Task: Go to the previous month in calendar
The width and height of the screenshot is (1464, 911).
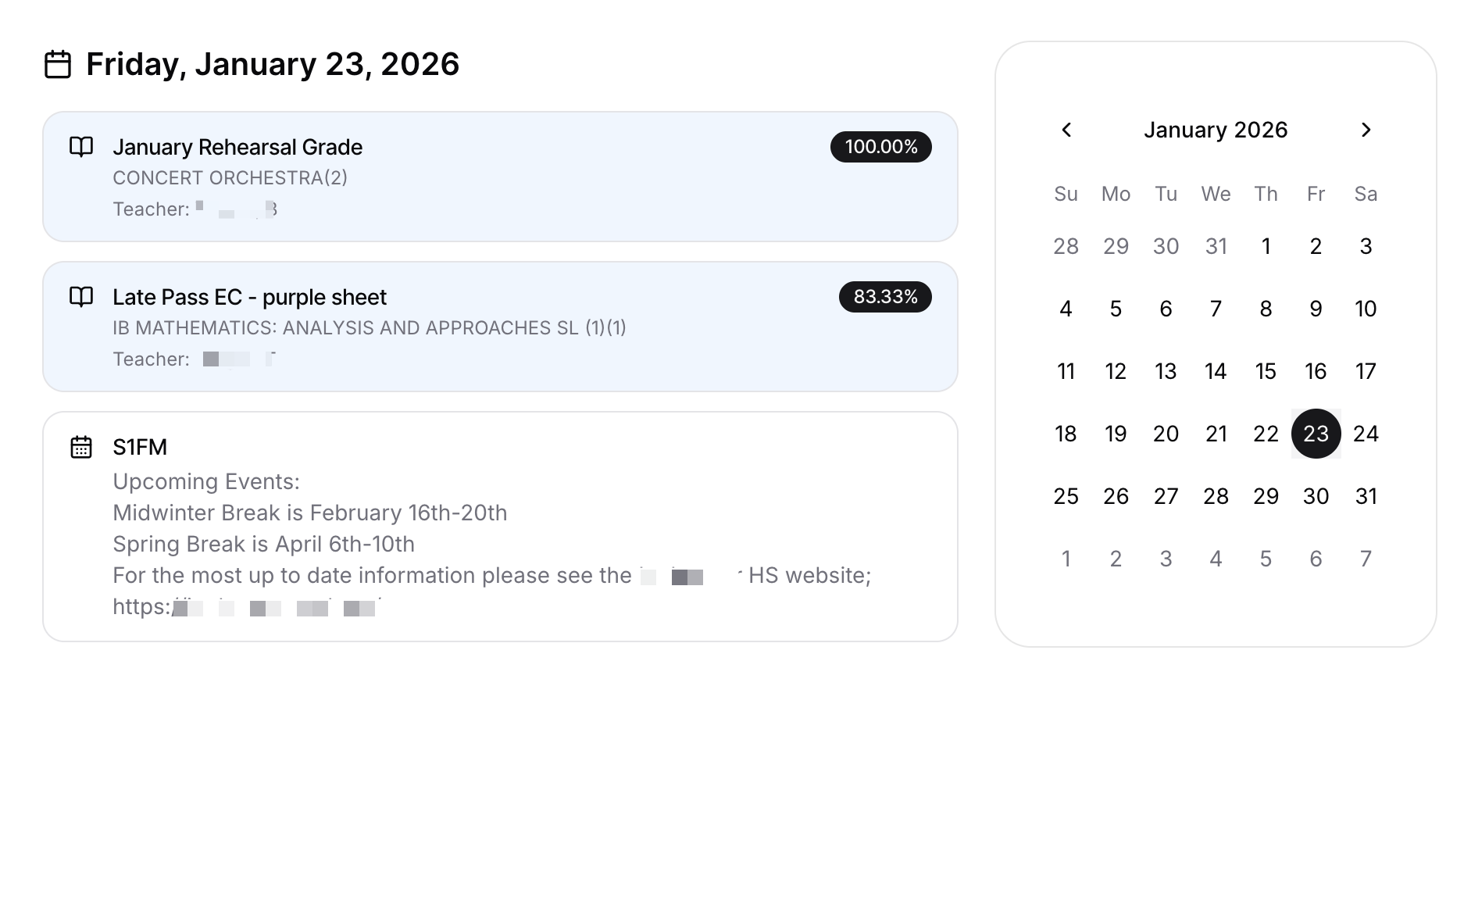Action: tap(1066, 130)
